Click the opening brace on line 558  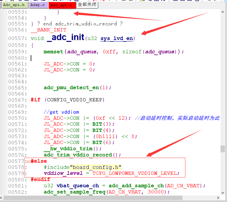(x=32, y=45)
